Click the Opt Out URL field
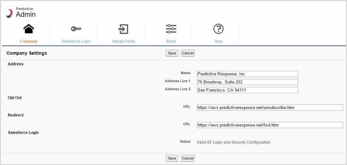The width and height of the screenshot is (347, 165). pyautogui.click(x=270, y=108)
